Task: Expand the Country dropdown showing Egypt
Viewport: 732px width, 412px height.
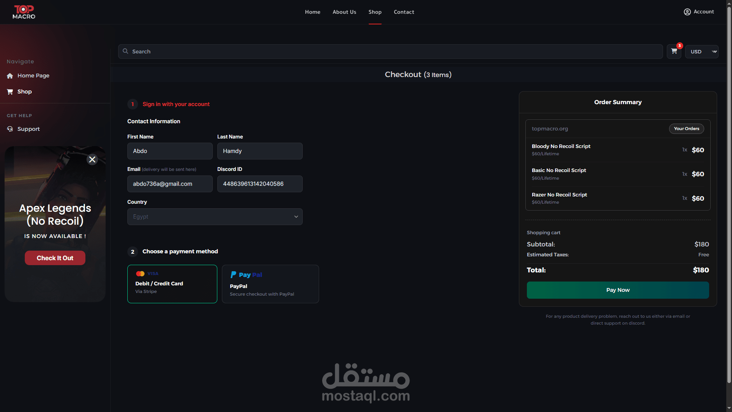Action: tap(215, 217)
